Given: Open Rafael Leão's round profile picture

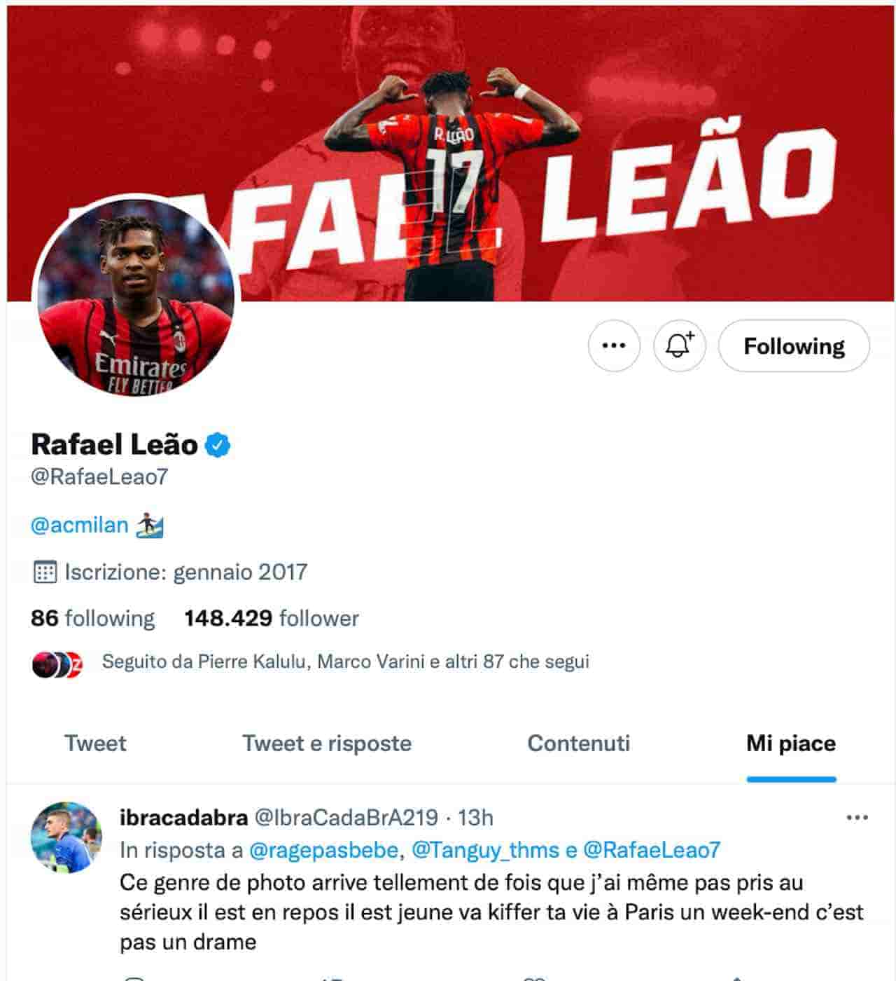Looking at the screenshot, I should (x=136, y=297).
